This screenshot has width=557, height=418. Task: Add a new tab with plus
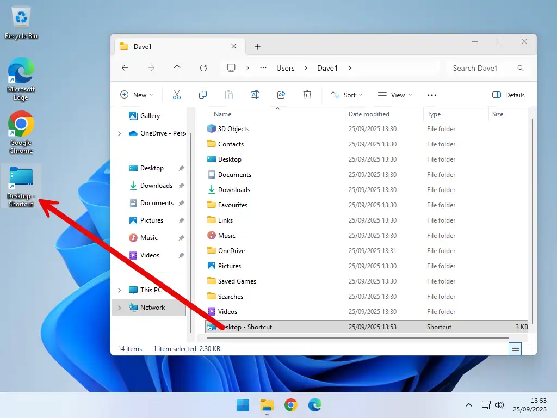pyautogui.click(x=257, y=47)
